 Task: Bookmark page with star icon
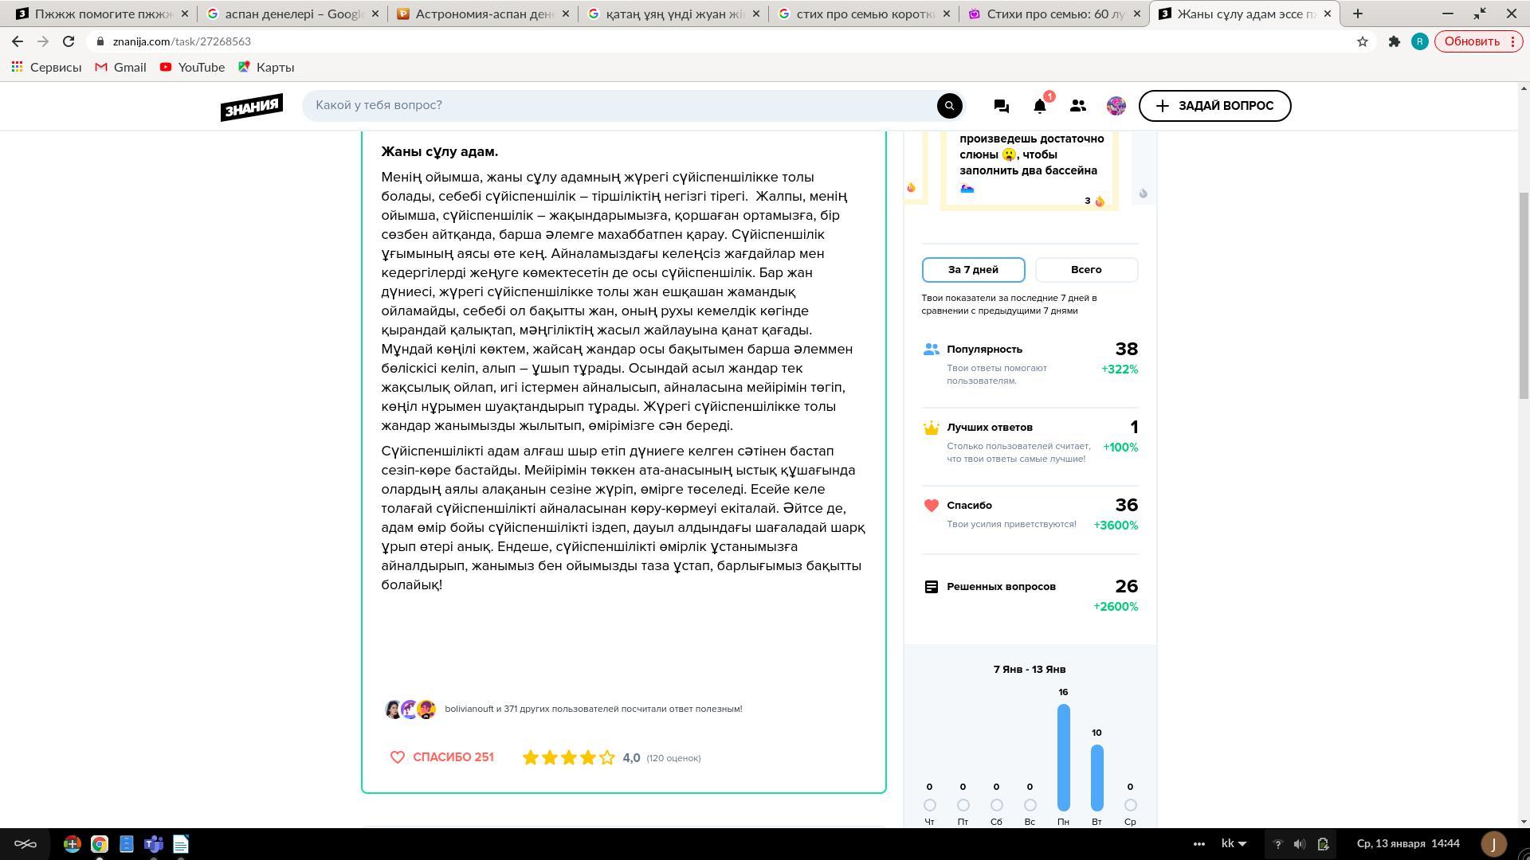pos(1362,41)
